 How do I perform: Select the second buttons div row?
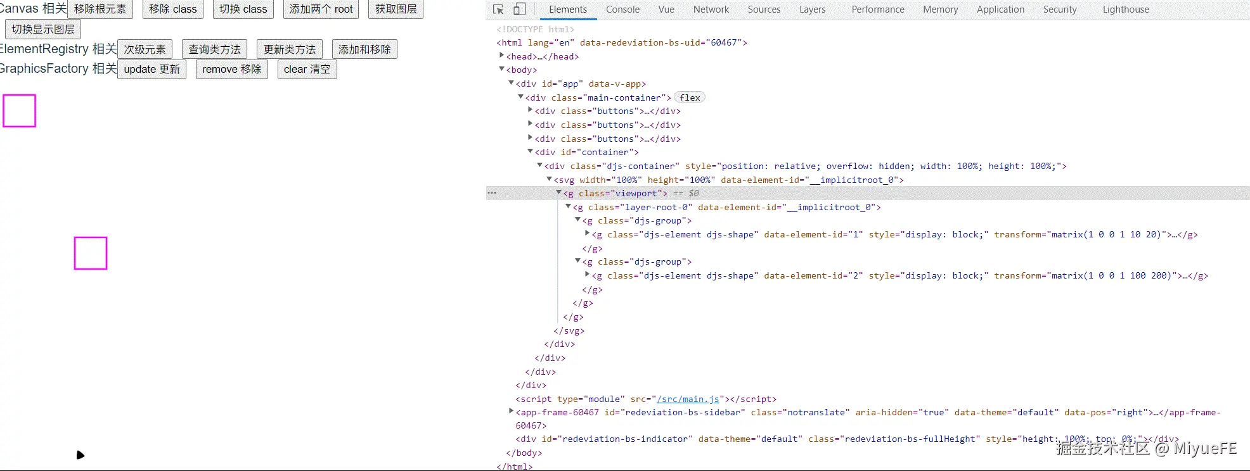[x=607, y=125]
